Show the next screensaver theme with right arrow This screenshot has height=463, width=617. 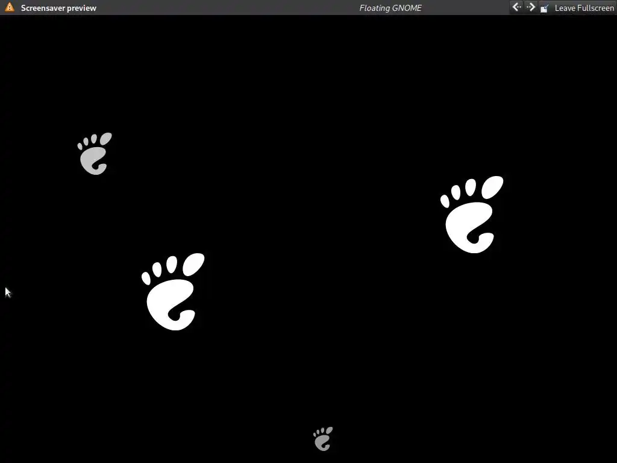[530, 7]
